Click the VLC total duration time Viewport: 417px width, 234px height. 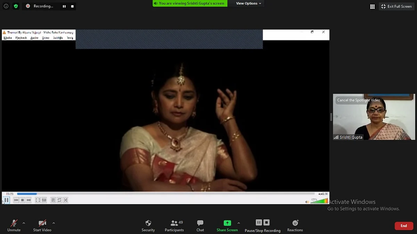point(323,194)
